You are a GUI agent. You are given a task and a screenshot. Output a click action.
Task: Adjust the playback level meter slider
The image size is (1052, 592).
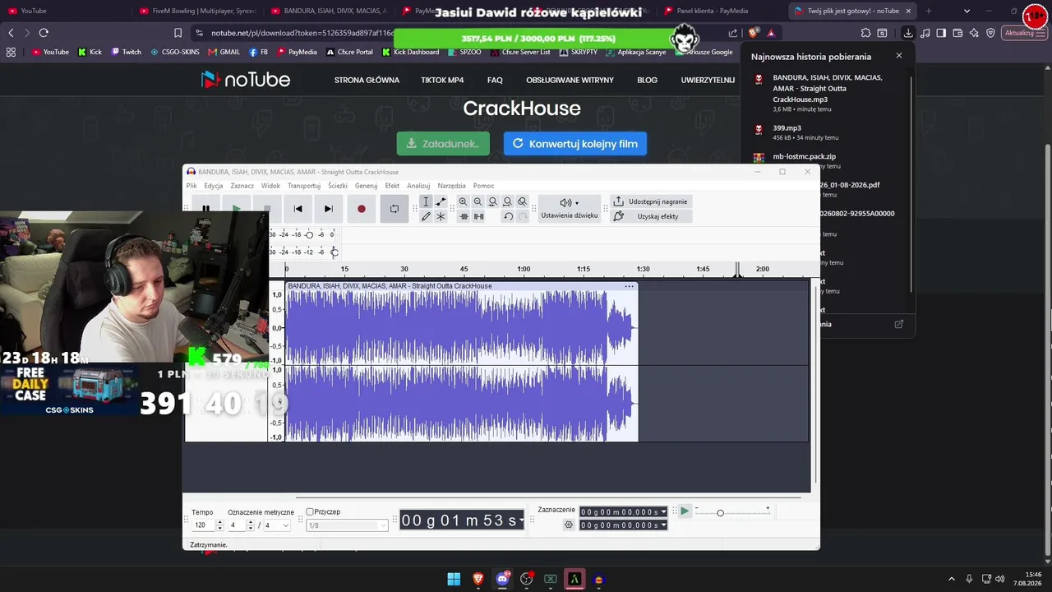pos(334,252)
